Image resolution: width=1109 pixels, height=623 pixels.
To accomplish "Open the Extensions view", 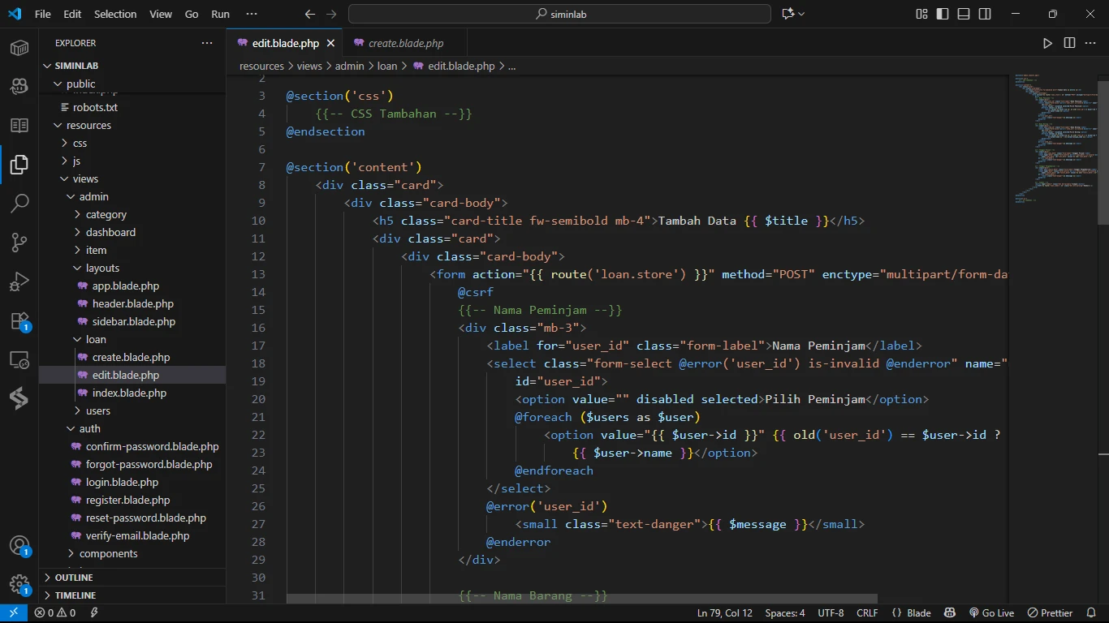I will (19, 320).
